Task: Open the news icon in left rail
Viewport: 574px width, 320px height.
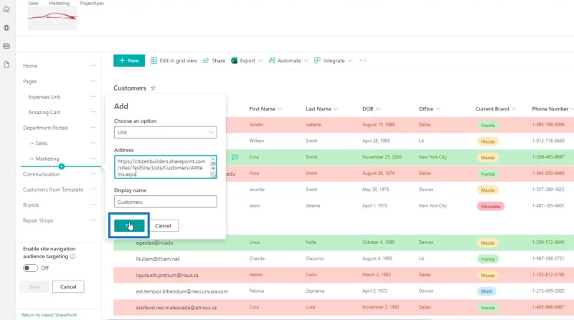Action: pyautogui.click(x=6, y=46)
